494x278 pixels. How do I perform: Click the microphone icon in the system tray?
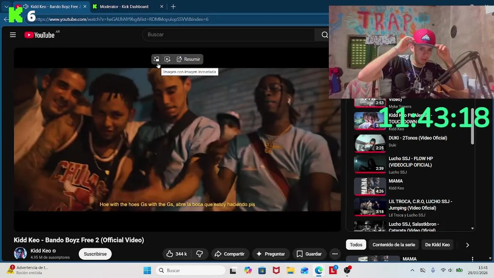(x=433, y=270)
